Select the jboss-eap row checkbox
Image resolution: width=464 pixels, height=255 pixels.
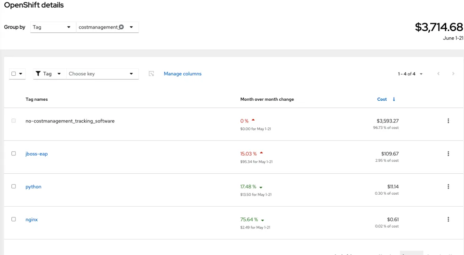[x=14, y=153]
